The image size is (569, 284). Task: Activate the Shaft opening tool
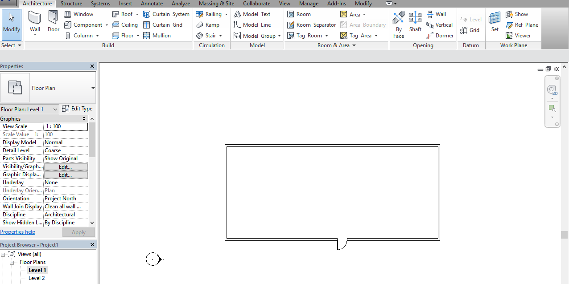click(415, 22)
